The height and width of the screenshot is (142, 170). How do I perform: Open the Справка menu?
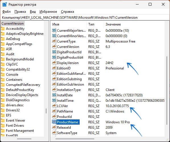pos(67,12)
